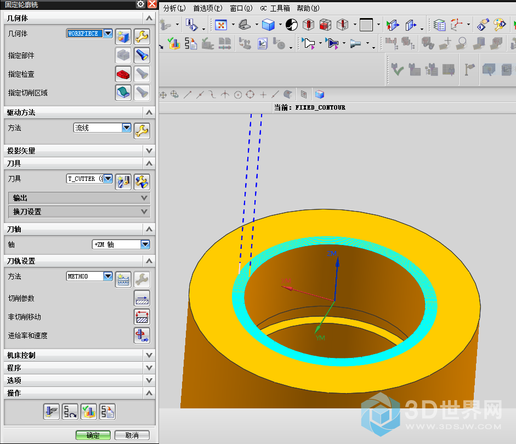This screenshot has height=444, width=516.
Task: Open the 切削参数 cutting parameters dialog
Action: 142,298
